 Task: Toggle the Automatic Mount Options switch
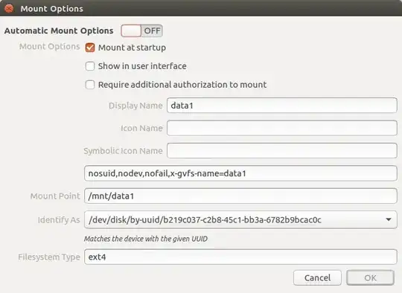pos(141,30)
